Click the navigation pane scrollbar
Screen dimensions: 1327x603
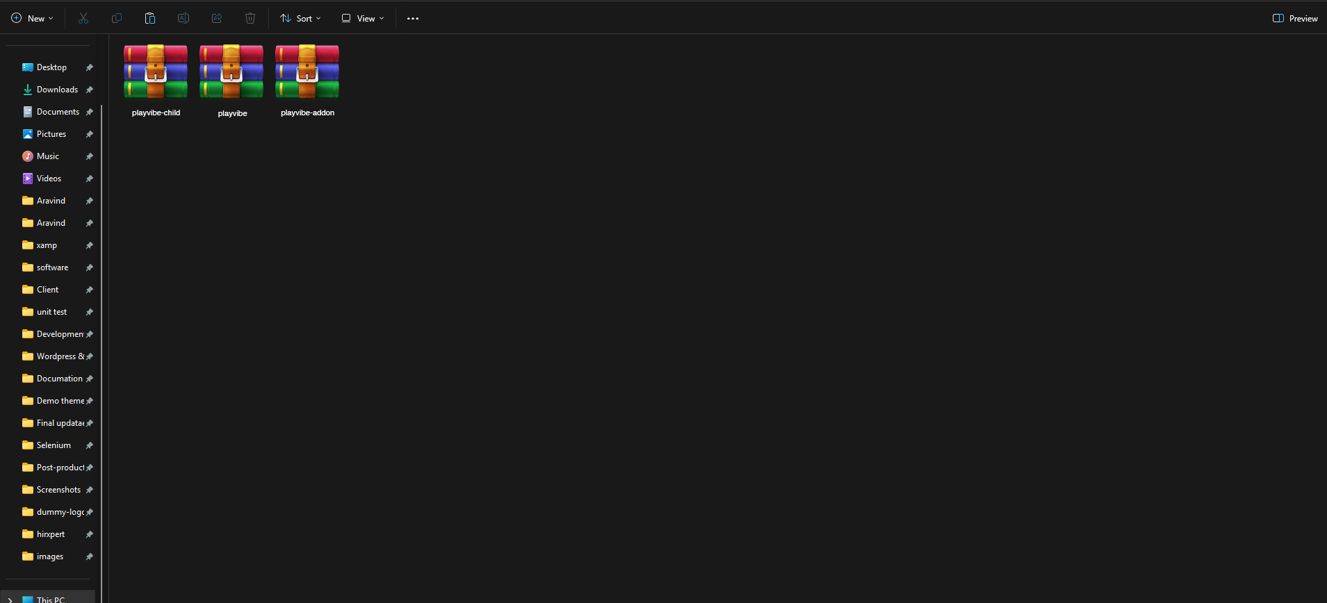(x=101, y=347)
